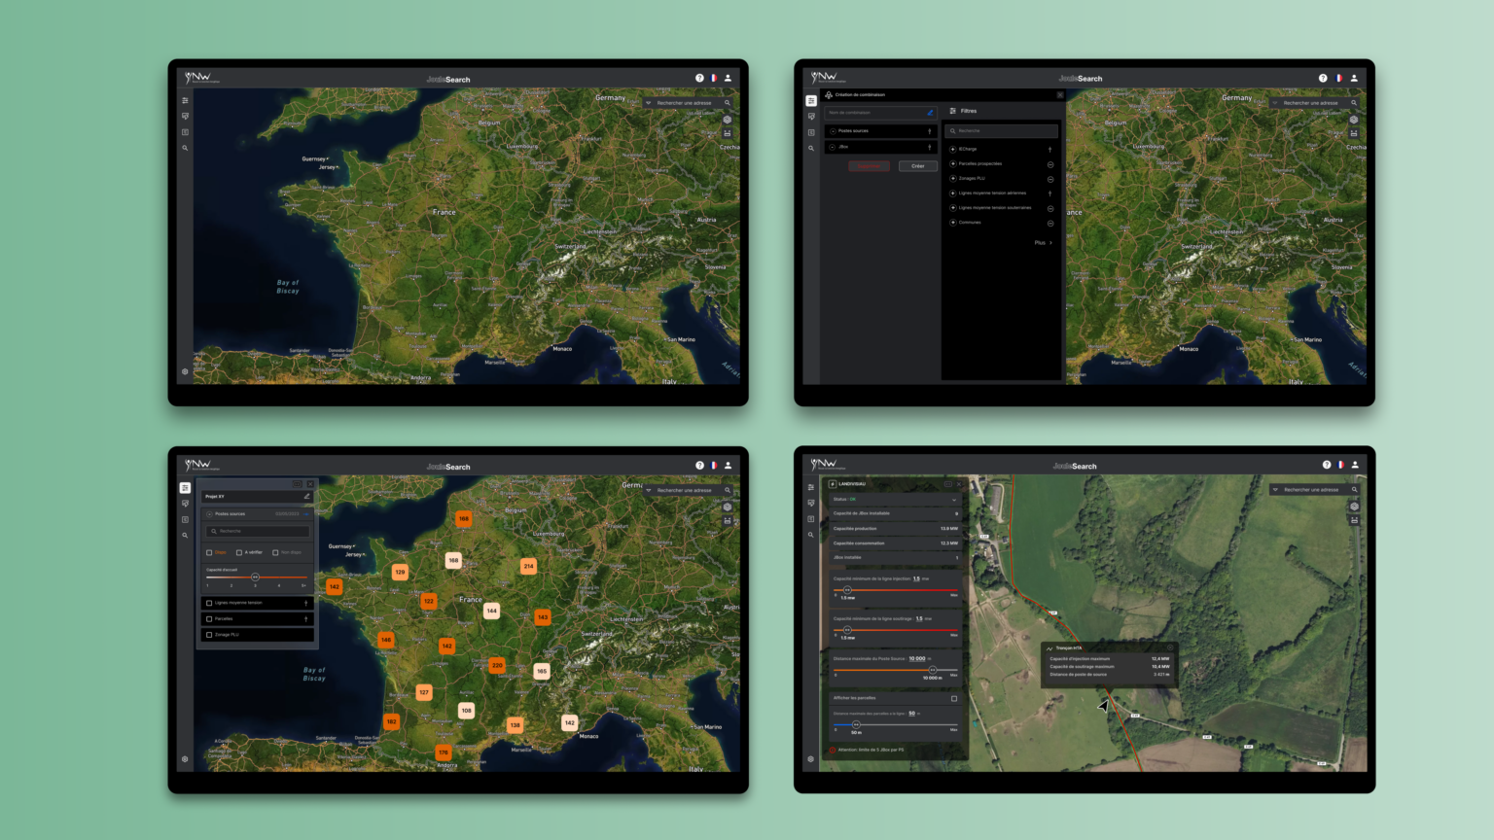The height and width of the screenshot is (840, 1494).
Task: Click 'Capacitée production' row in LANDIVISIAU panel
Action: click(896, 529)
